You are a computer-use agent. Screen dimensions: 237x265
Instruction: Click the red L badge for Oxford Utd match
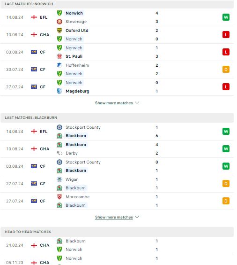(x=226, y=35)
